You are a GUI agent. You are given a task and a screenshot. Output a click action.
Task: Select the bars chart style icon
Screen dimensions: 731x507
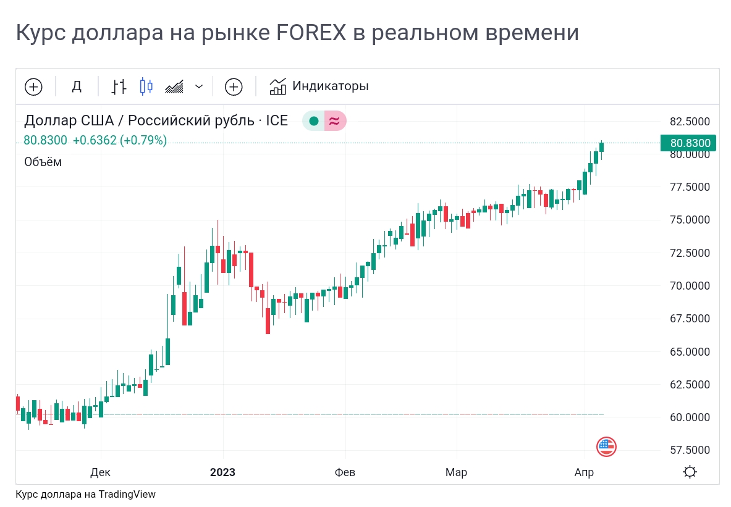click(x=119, y=86)
